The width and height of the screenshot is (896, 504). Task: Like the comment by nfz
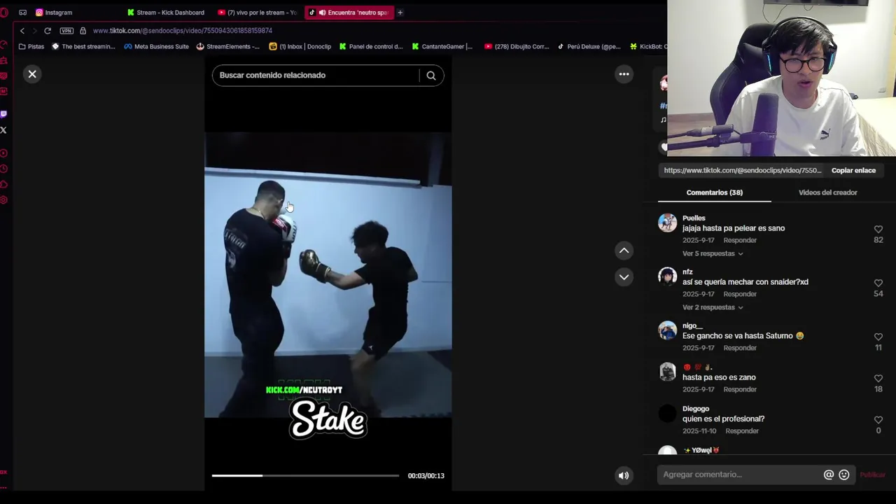tap(878, 283)
